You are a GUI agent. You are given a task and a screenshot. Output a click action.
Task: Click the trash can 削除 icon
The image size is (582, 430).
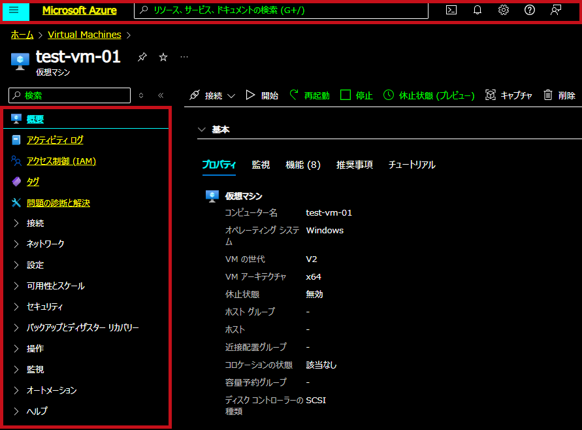(548, 95)
